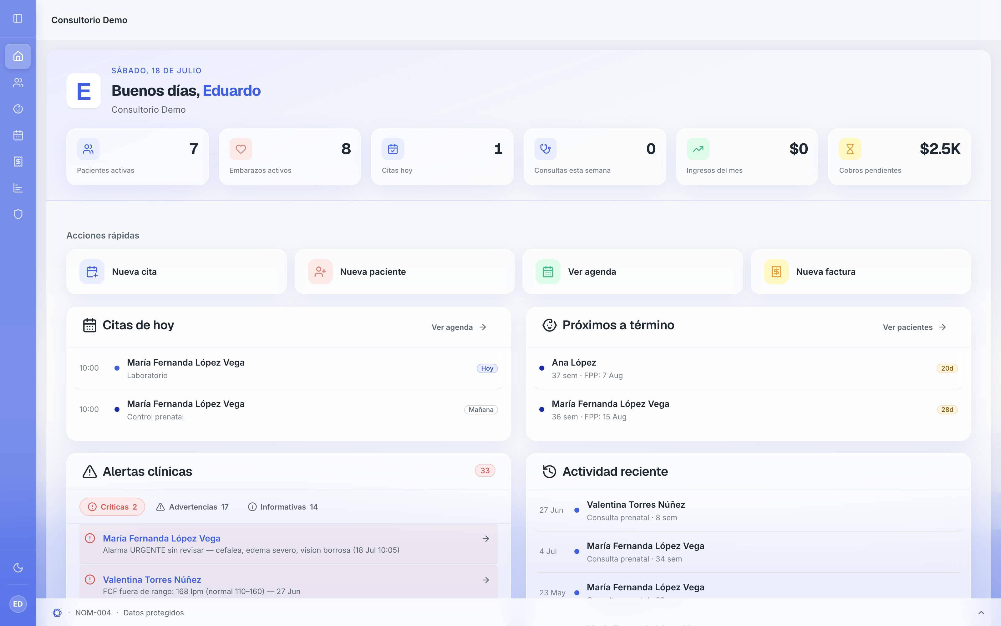Click the 33 alerts count badge
Viewport: 1001px width, 626px height.
coord(485,471)
